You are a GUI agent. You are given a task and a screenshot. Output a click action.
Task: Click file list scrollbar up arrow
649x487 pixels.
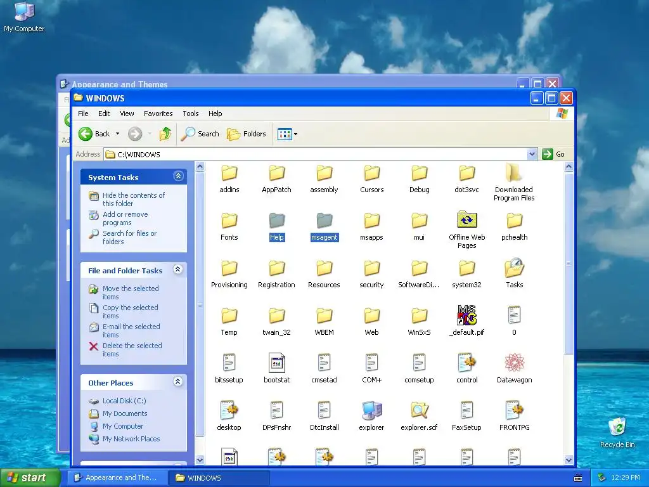569,167
